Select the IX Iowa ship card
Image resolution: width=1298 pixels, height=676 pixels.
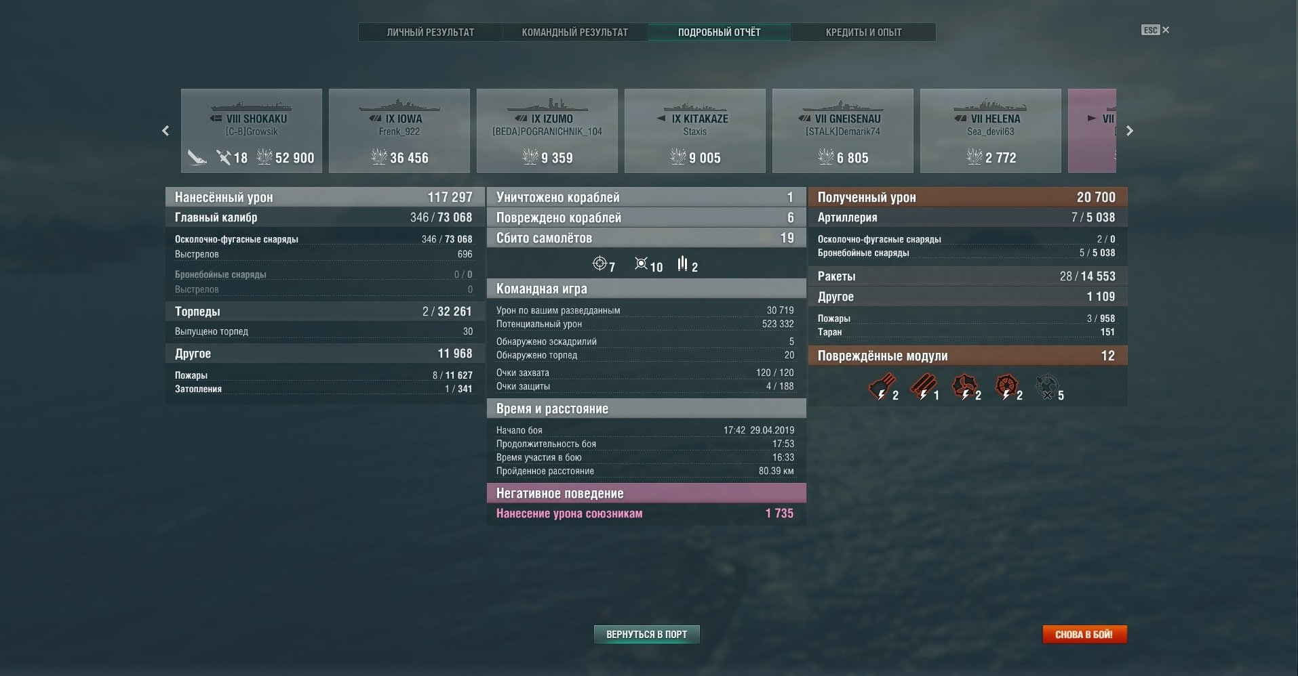point(399,131)
